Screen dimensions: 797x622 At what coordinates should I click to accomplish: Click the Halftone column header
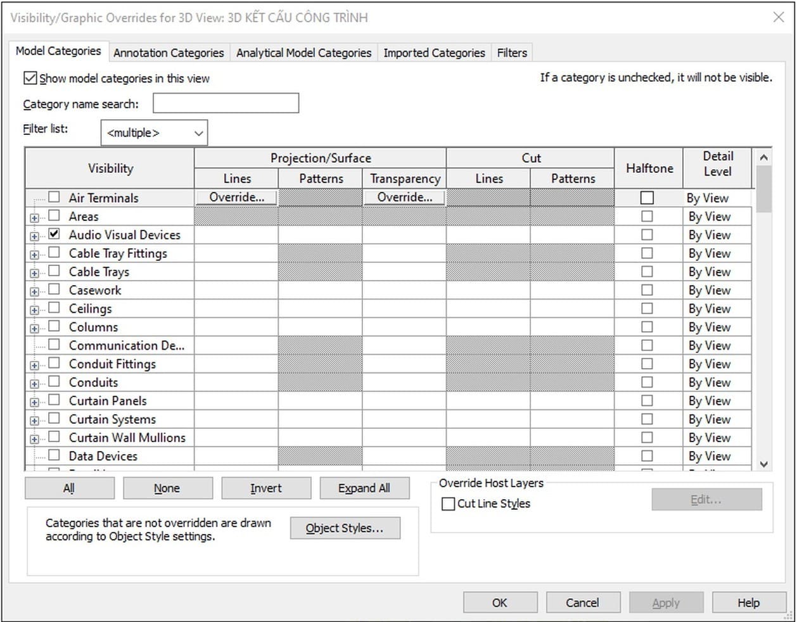pyautogui.click(x=649, y=168)
